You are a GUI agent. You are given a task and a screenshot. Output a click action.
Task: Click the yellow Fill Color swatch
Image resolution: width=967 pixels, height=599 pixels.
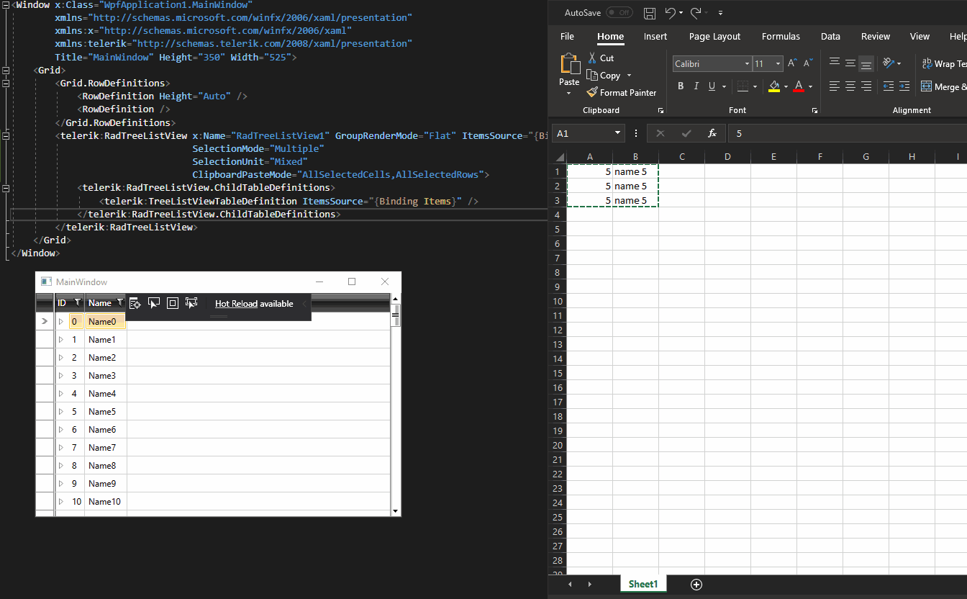pos(774,86)
